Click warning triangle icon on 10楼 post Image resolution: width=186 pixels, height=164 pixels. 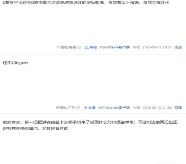click(x=87, y=47)
